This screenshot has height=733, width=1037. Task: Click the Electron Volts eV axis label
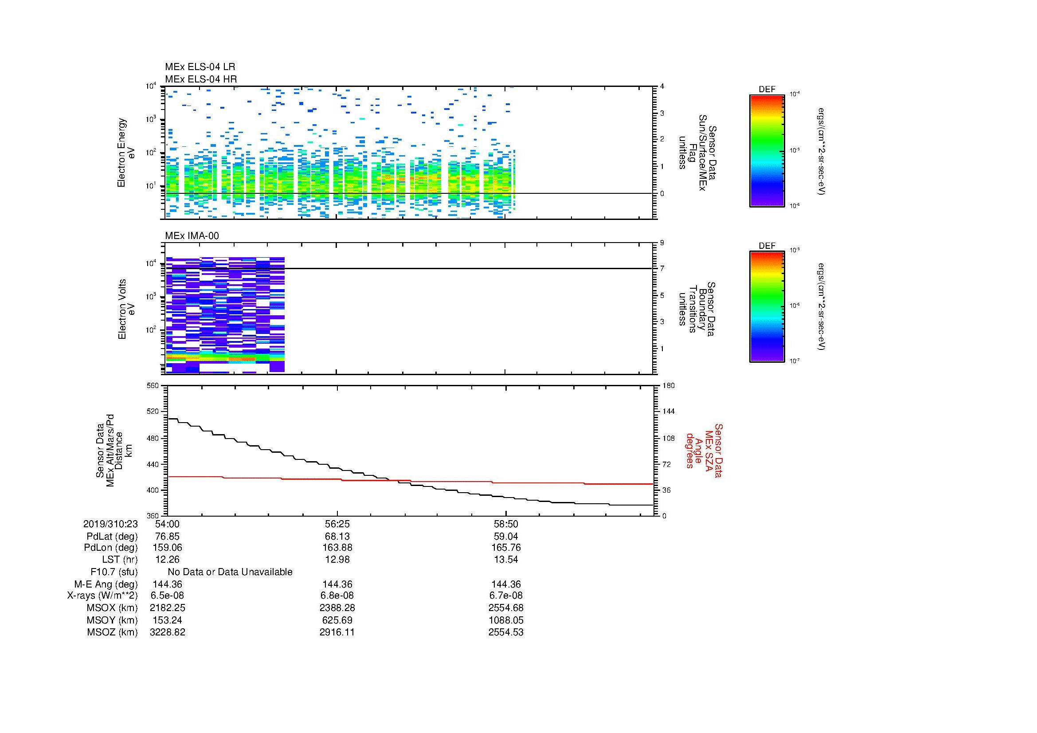(x=126, y=309)
